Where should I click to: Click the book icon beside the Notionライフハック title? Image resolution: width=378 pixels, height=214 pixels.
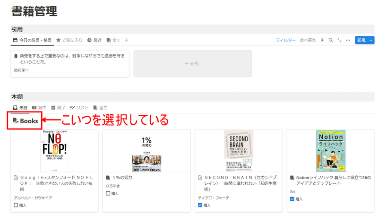[292, 178]
